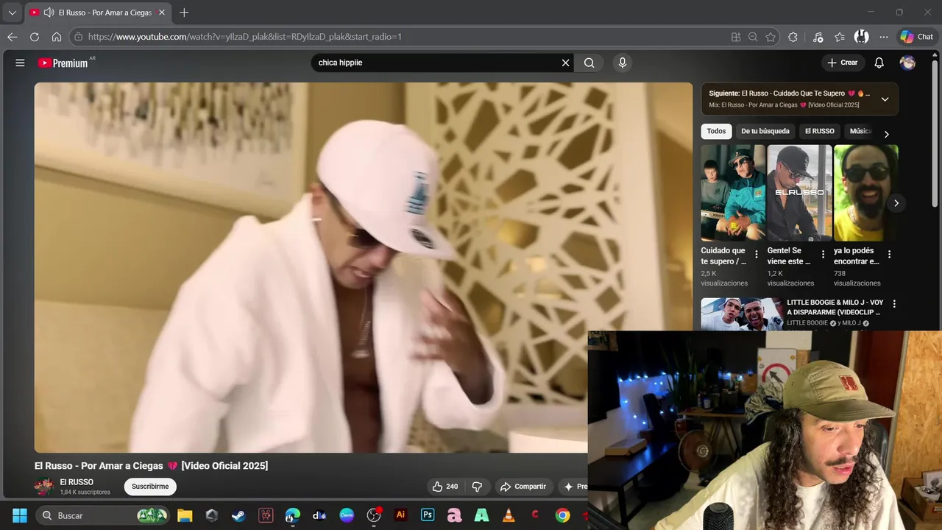Open the zoom indicator in address bar
942x530 pixels.
point(753,37)
